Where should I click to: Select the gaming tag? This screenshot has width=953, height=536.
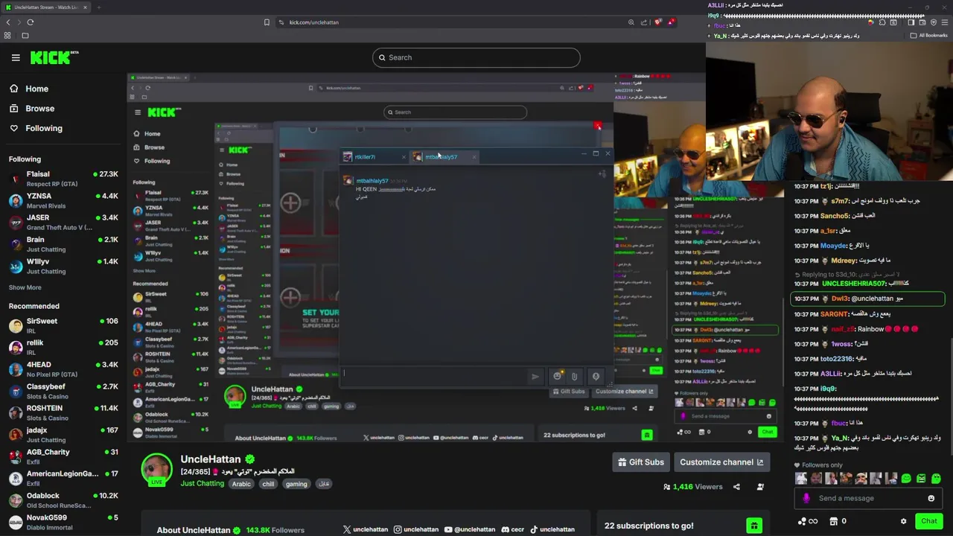pyautogui.click(x=296, y=484)
